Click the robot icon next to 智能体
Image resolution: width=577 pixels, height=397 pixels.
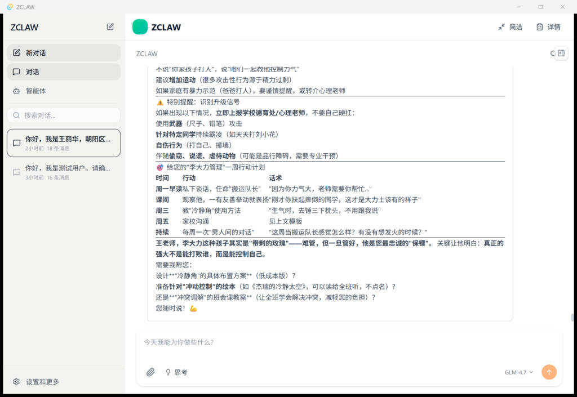point(16,91)
